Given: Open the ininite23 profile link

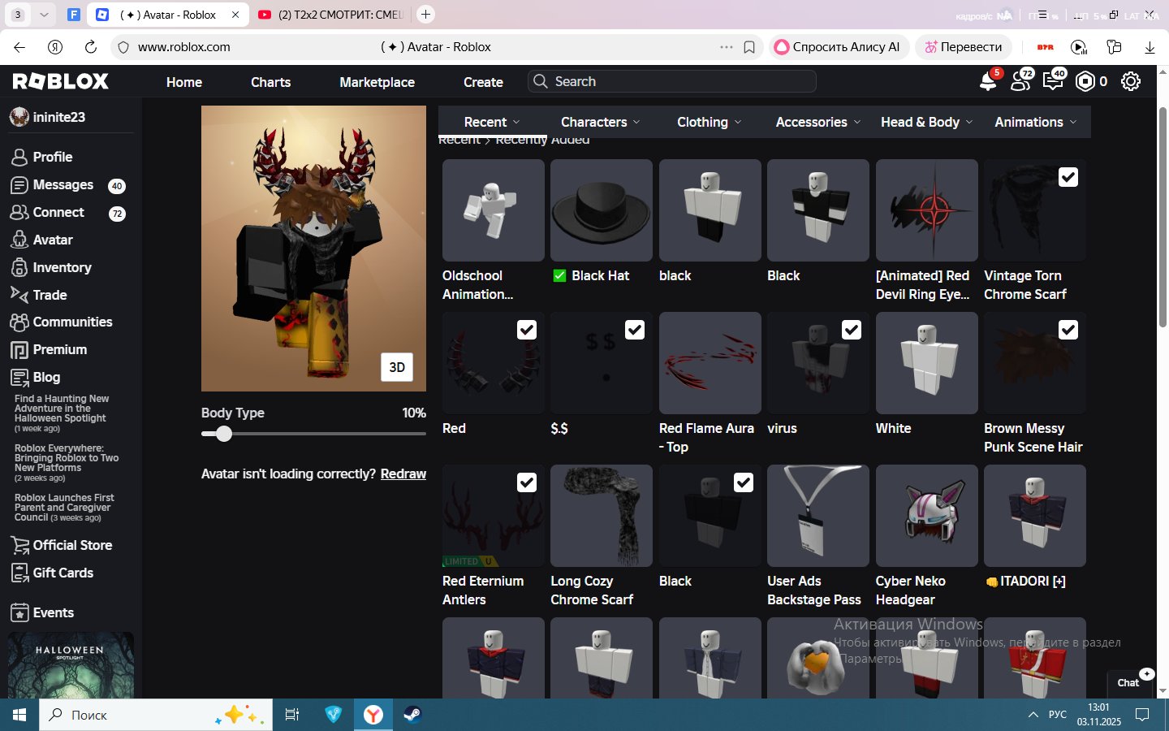Looking at the screenshot, I should (49, 117).
